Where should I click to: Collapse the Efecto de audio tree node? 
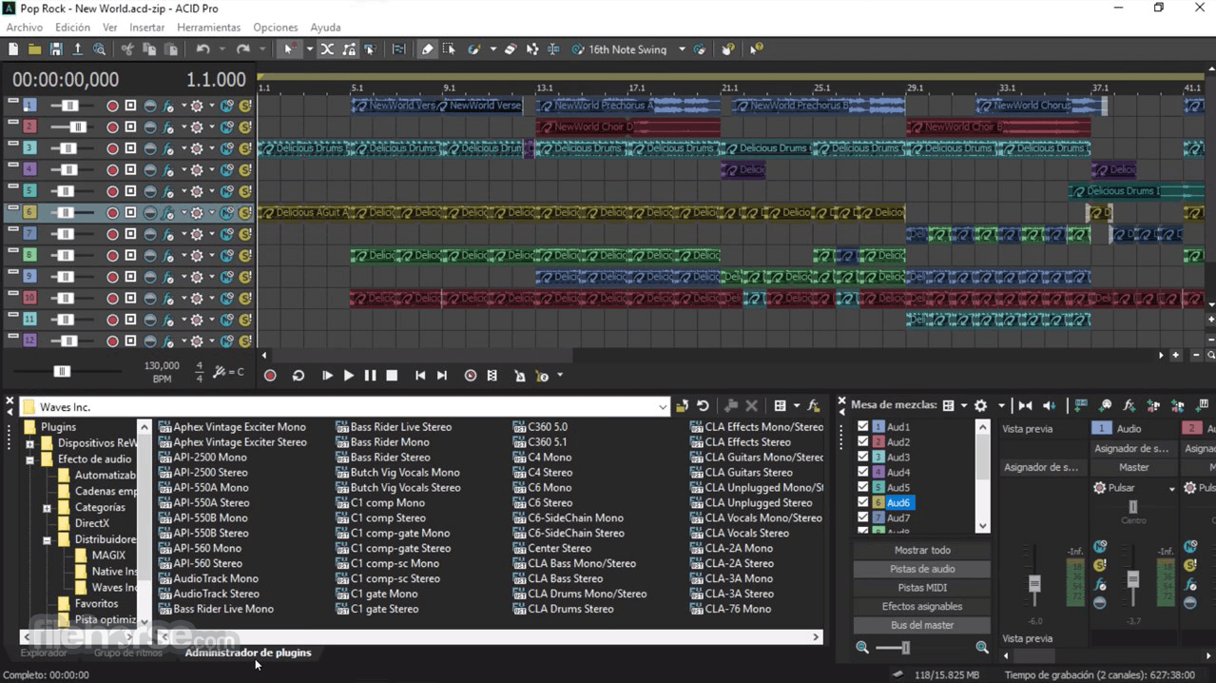(x=29, y=459)
